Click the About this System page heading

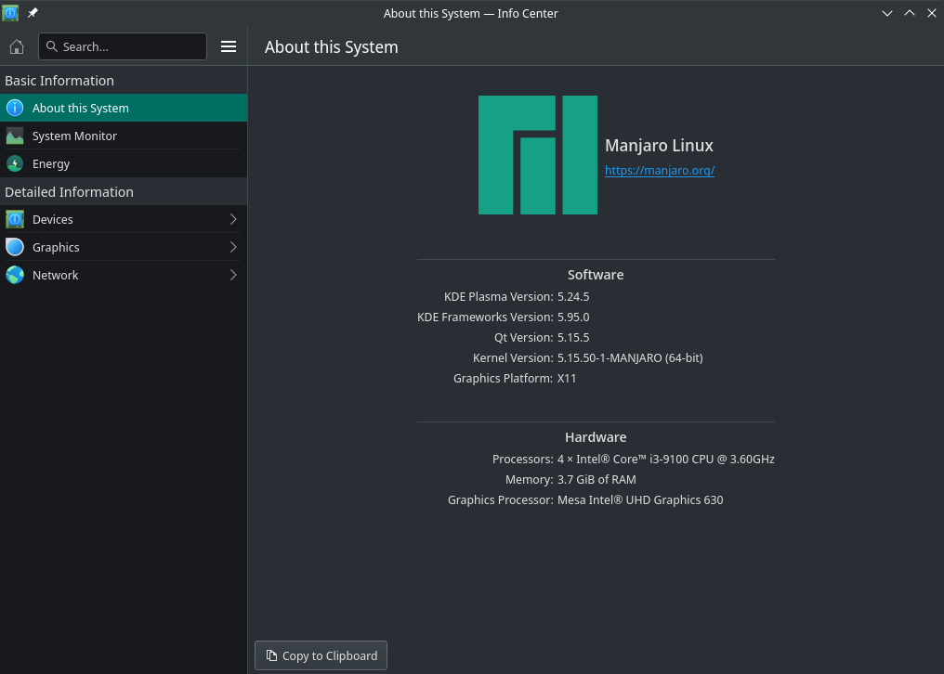[331, 47]
